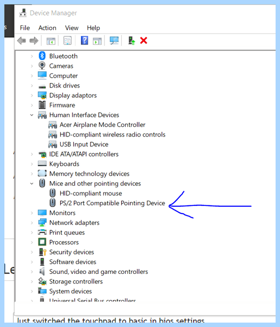This screenshot has height=327, width=280.
Task: Click the Firmware chip icon
Action: (42, 105)
